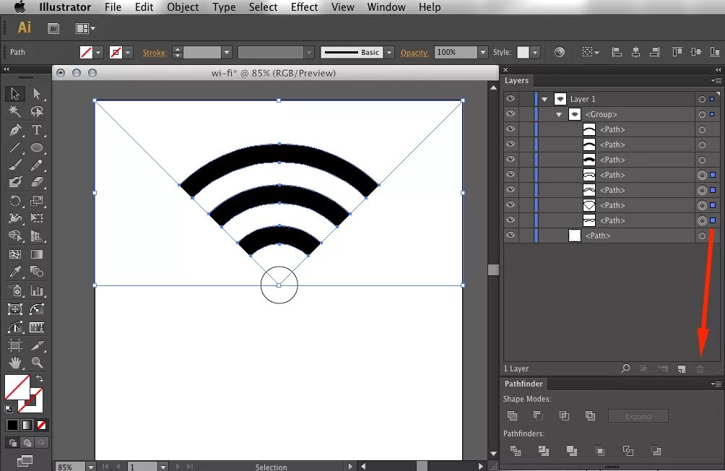The image size is (725, 471).
Task: Switch to the Pathfinder tab
Action: click(x=523, y=384)
